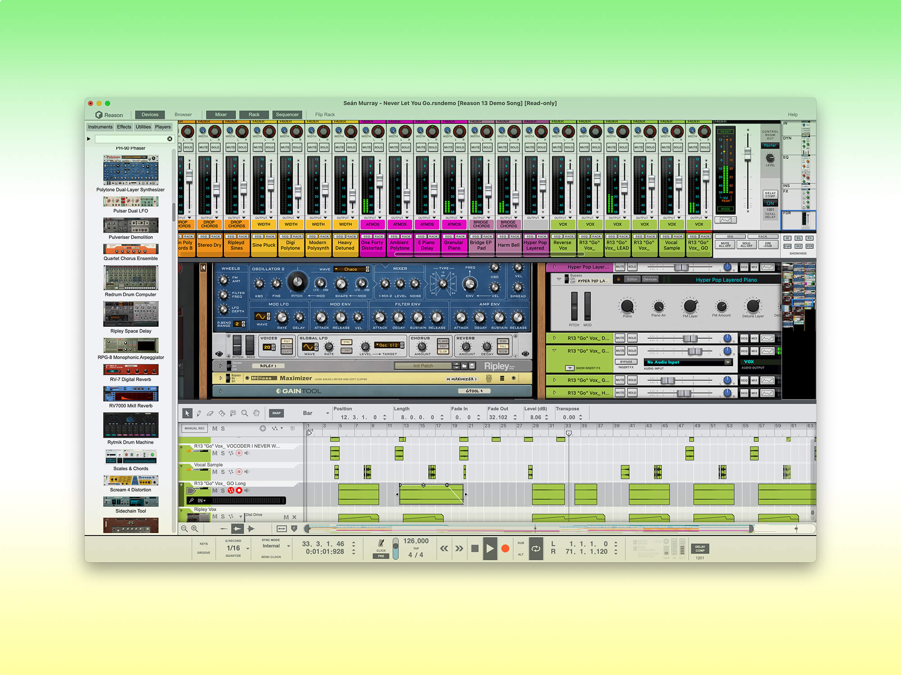Screen dimensions: 901x675
Task: Click MUTE on Hyper Pop Layer rack channel
Action: coord(620,267)
